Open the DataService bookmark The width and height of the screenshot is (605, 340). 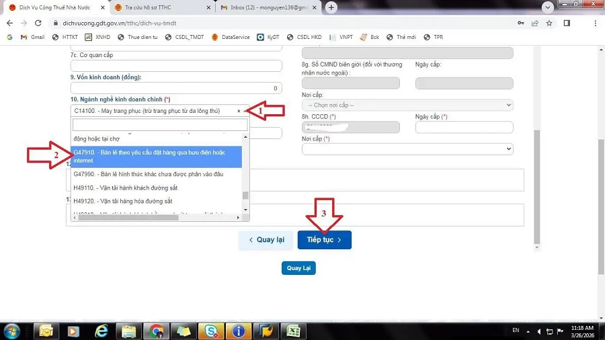(x=231, y=37)
